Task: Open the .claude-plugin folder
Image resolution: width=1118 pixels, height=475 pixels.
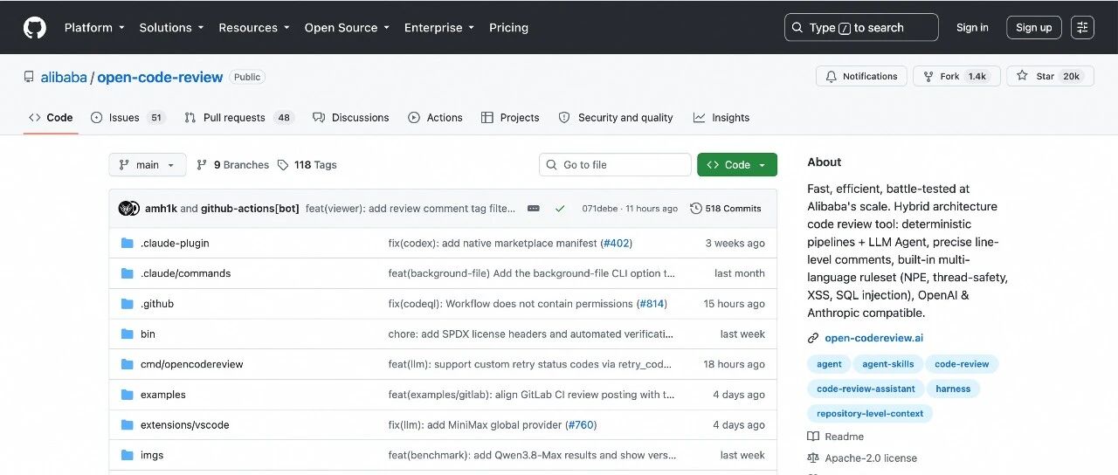Action: (x=175, y=243)
